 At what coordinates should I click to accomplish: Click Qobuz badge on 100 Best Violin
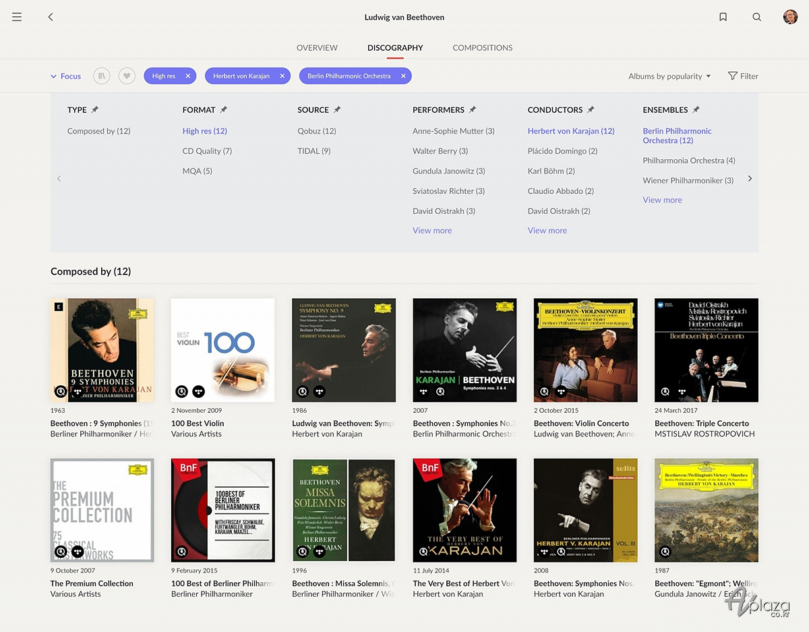[x=181, y=391]
